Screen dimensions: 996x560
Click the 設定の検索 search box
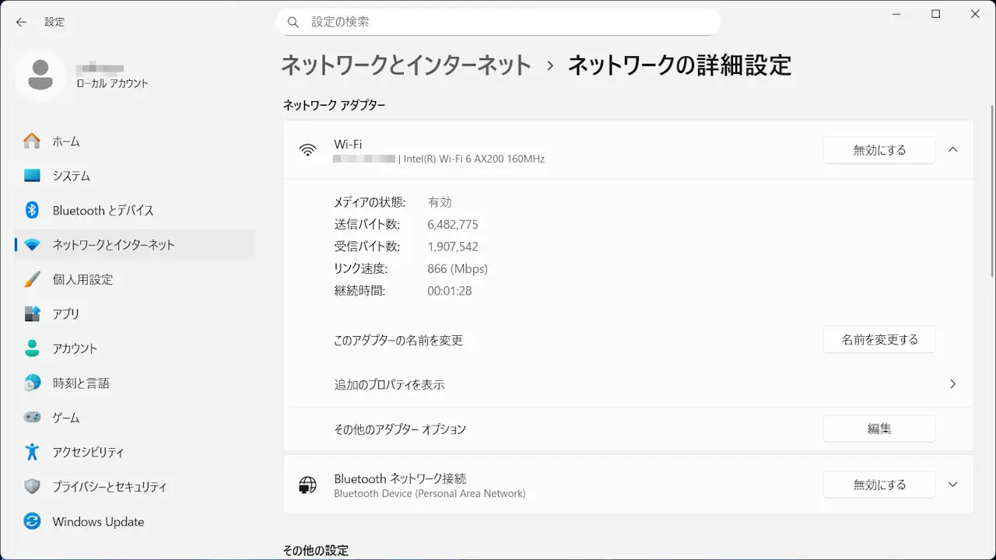point(498,22)
